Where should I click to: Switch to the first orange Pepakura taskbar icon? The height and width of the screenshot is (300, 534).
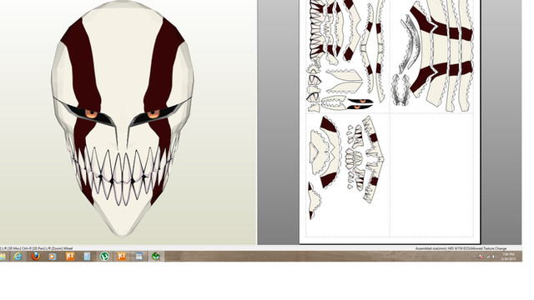click(x=70, y=257)
